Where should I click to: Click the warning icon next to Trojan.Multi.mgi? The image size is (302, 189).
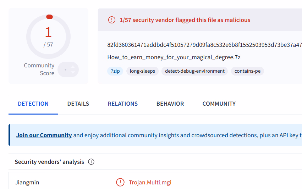[x=120, y=183]
